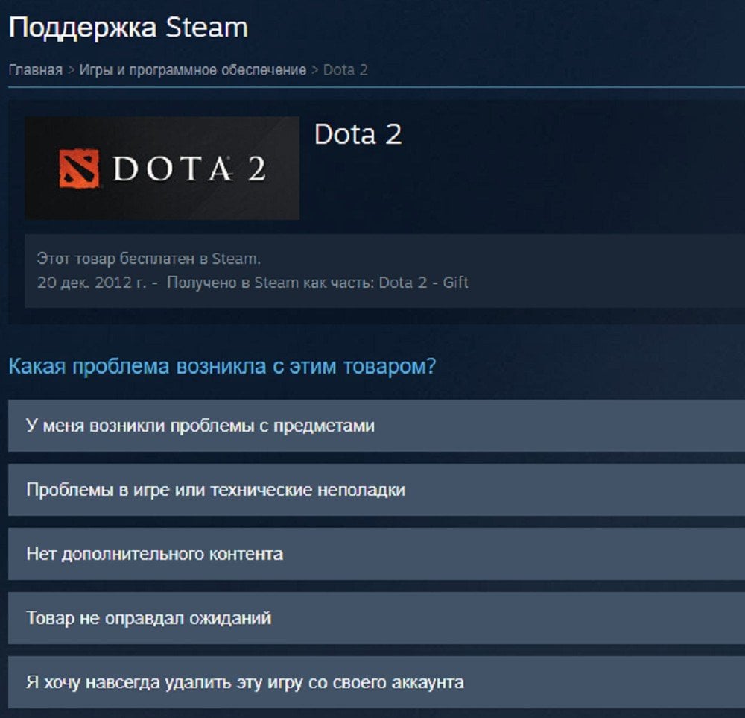Click the red Dota 2 emblem icon

point(79,169)
